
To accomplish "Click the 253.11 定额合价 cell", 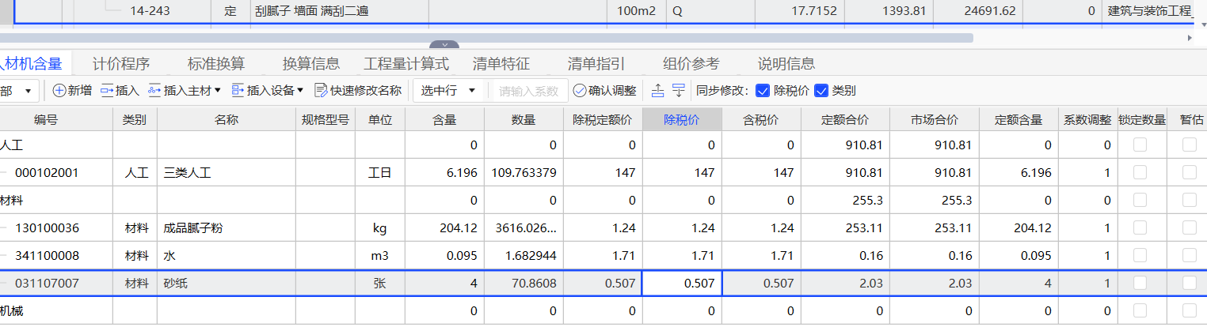I will coord(845,227).
